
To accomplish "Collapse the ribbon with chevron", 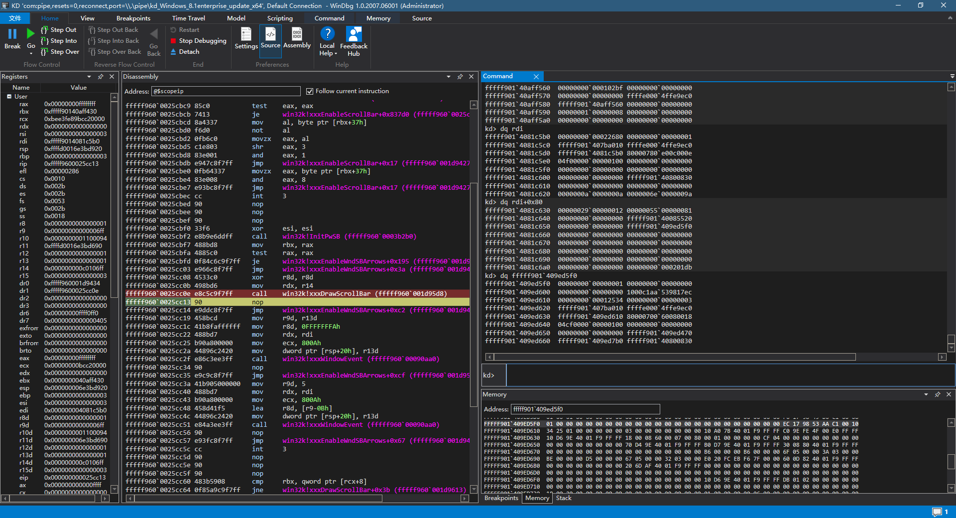I will pyautogui.click(x=950, y=18).
